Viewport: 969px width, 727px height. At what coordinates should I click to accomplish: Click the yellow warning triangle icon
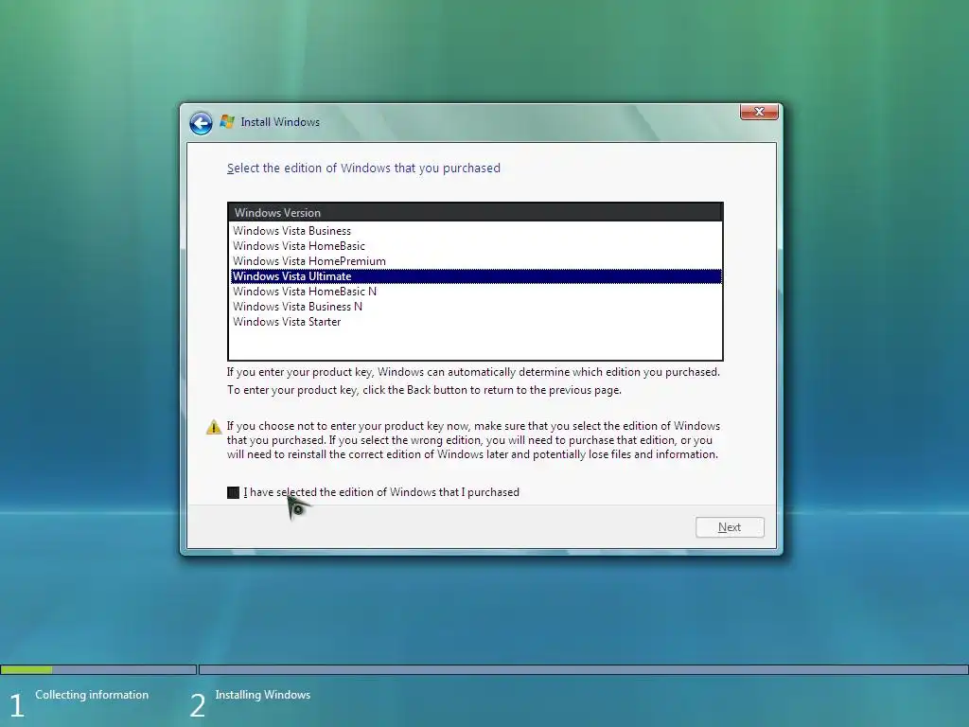214,427
